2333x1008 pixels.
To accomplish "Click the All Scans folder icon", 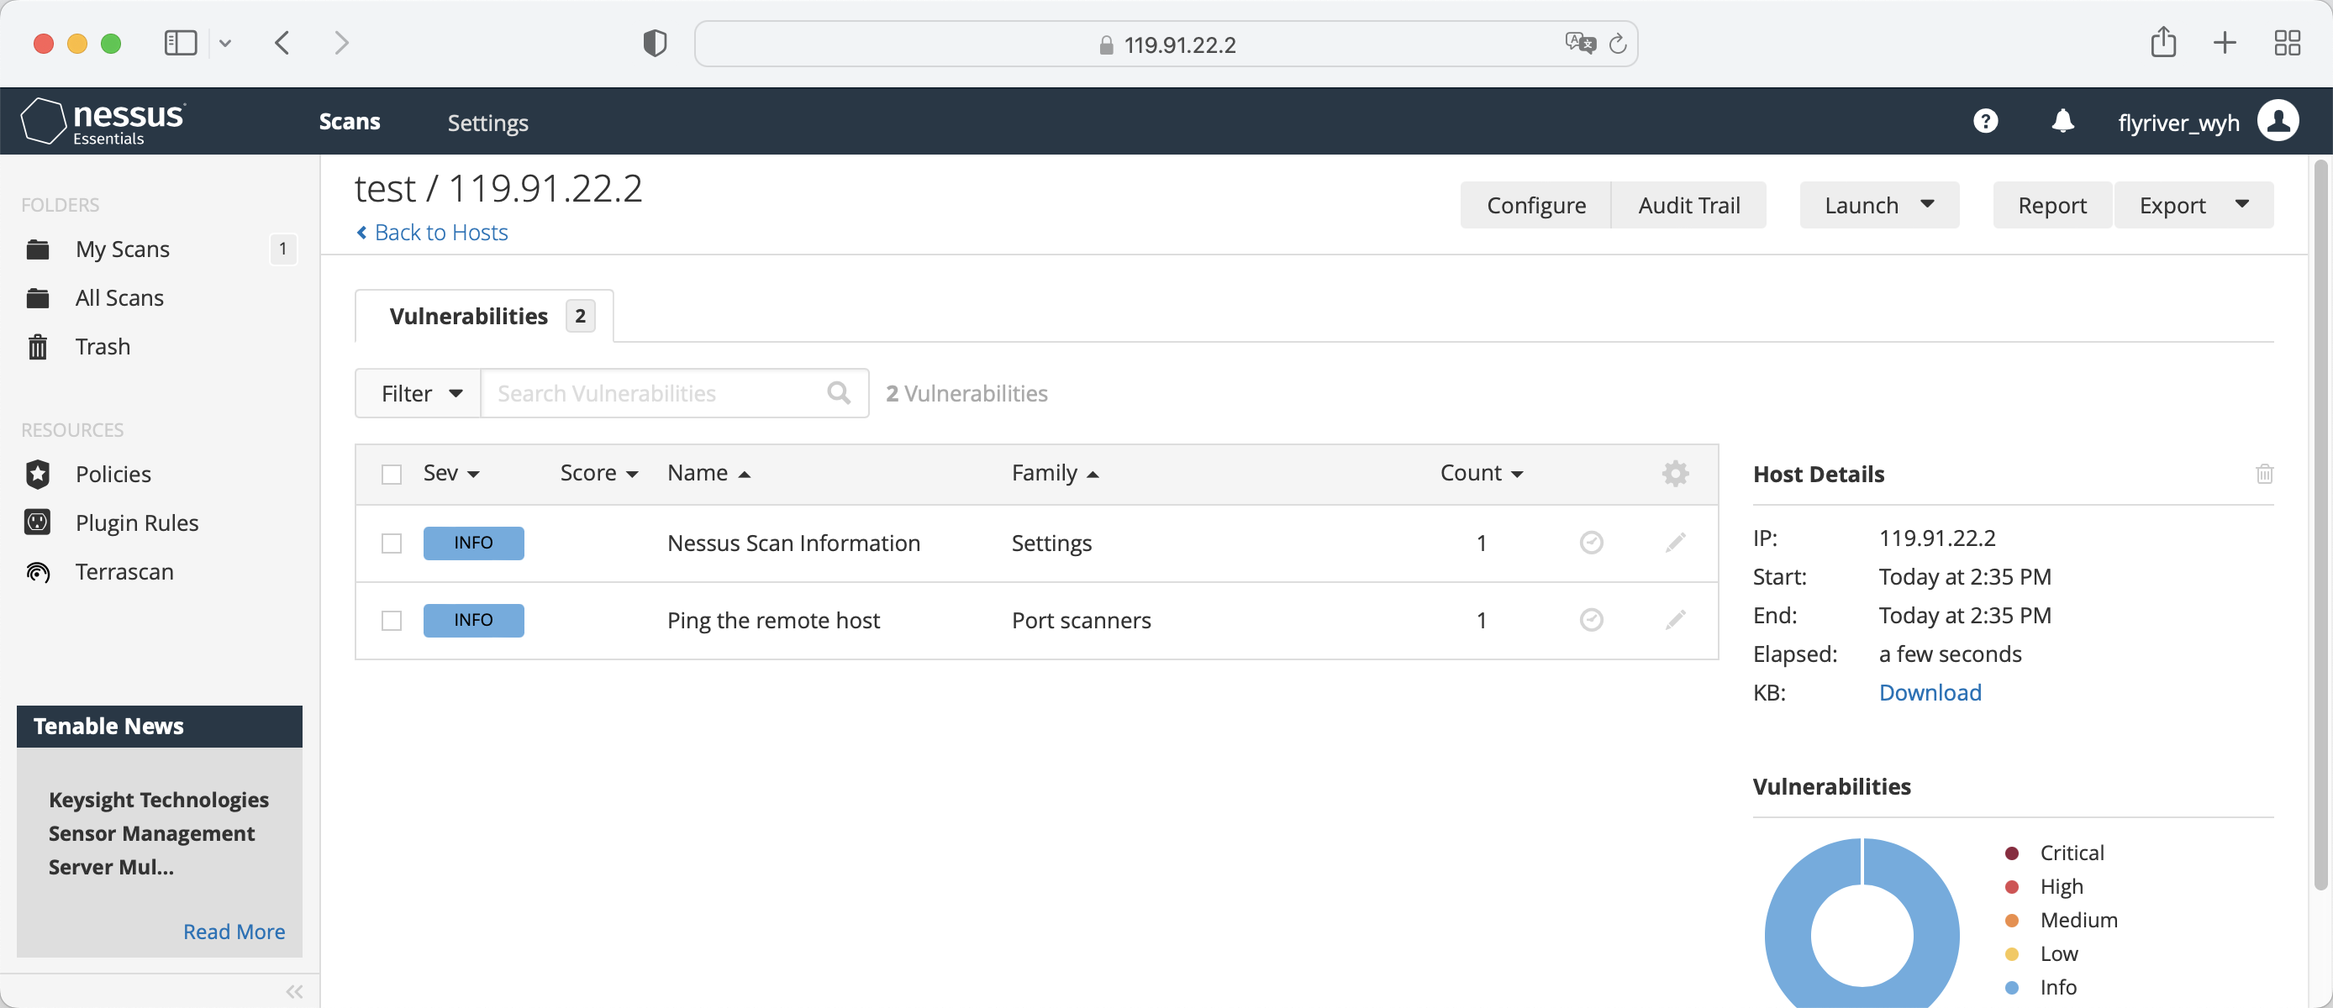I will point(38,297).
